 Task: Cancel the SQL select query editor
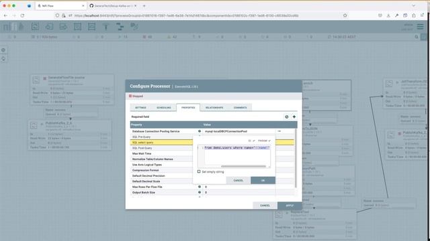point(238,180)
